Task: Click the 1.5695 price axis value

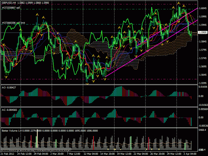Action: [x=203, y=67]
